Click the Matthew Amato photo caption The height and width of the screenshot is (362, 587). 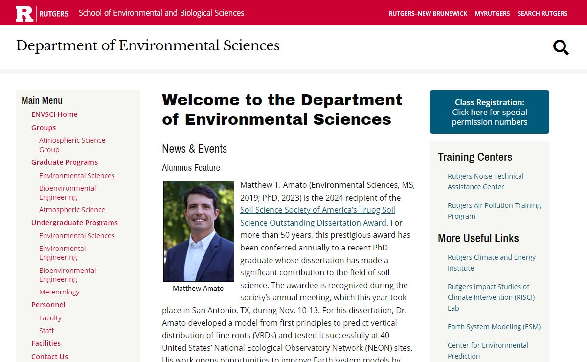pos(198,288)
